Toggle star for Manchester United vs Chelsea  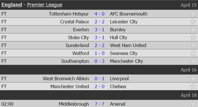pos(193,86)
